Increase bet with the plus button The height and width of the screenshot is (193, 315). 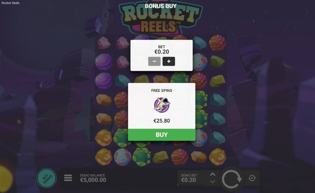point(169,61)
